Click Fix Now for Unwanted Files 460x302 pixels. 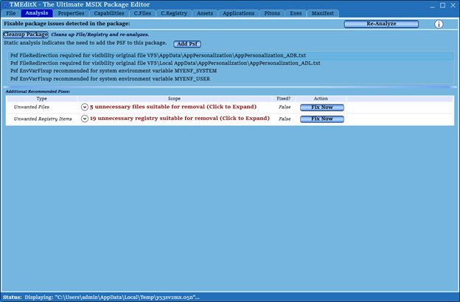click(322, 108)
